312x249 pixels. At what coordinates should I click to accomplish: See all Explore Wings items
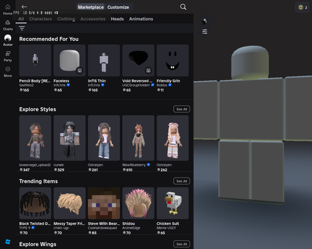pyautogui.click(x=182, y=244)
